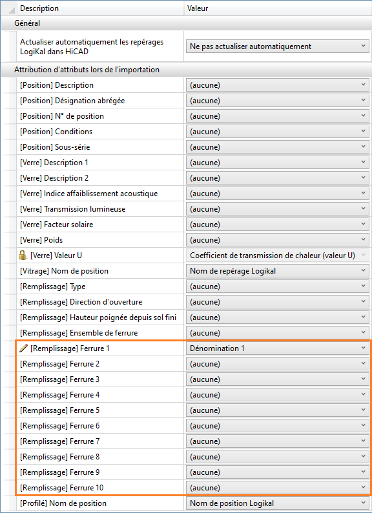Viewport: 372px width, 513px height.
Task: Select the [Remplissage] Ensemble de ferrure label
Action: [79, 333]
